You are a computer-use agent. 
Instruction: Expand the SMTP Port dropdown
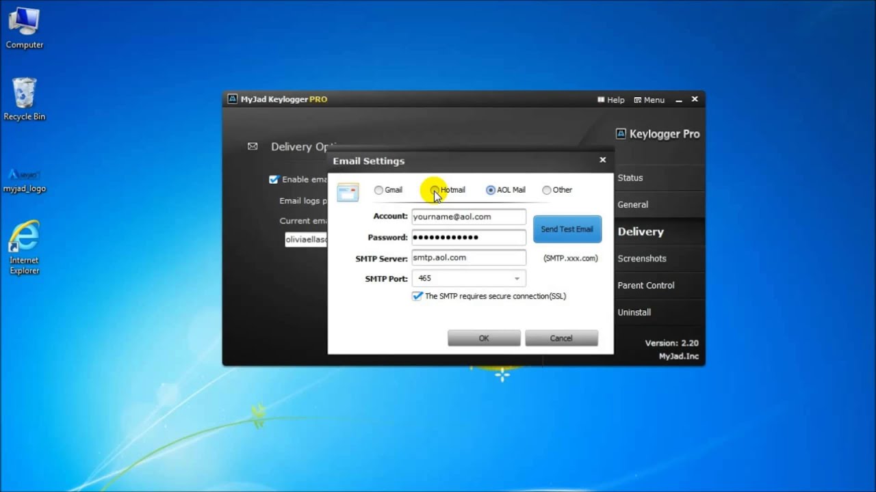(517, 279)
